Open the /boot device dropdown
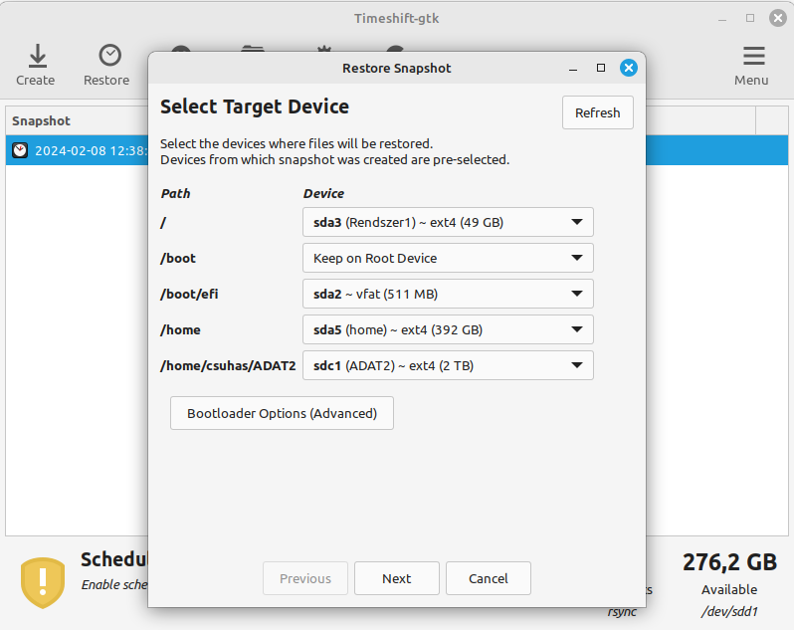Screen dimensions: 794x630 (x=448, y=258)
